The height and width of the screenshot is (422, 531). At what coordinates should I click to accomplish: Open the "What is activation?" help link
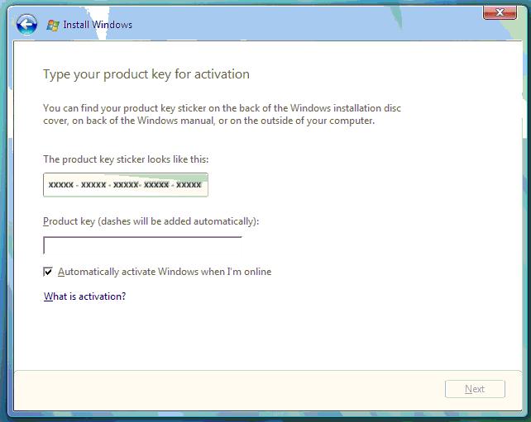[84, 296]
